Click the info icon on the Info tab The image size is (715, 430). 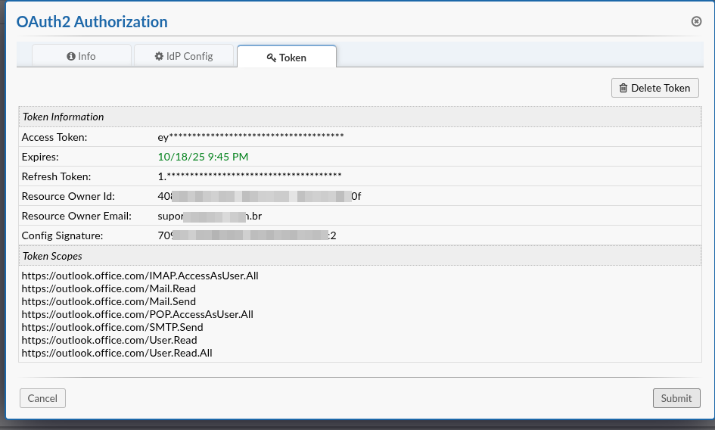71,56
